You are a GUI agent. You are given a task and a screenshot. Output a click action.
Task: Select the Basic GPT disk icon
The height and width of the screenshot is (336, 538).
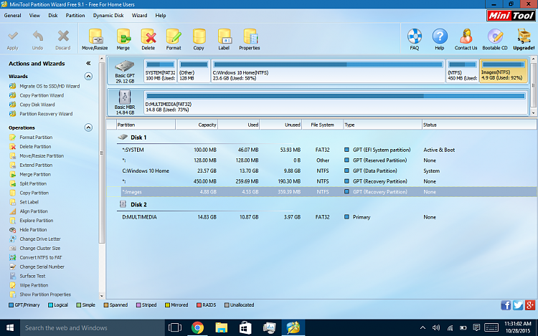pos(125,66)
